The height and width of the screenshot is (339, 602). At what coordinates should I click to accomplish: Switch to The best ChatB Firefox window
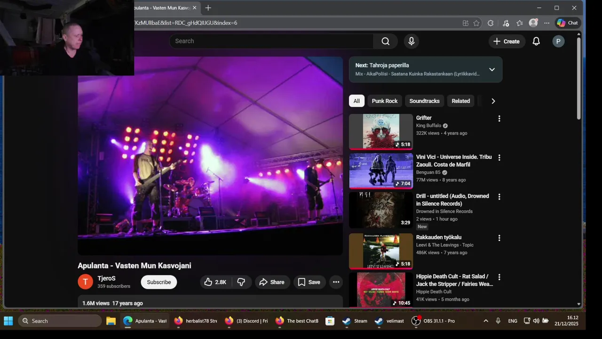(x=297, y=321)
